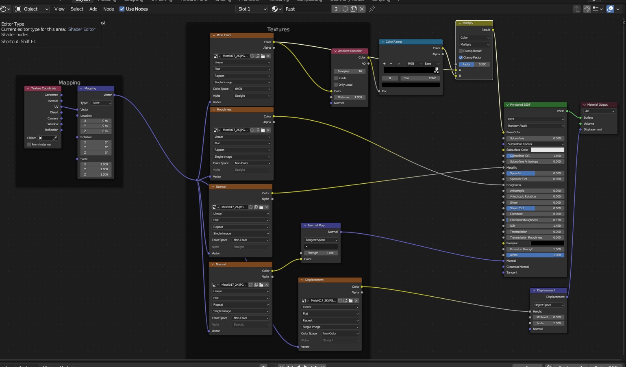Open image folder icon in Base Color node
Image resolution: width=626 pixels, height=367 pixels.
(263, 56)
